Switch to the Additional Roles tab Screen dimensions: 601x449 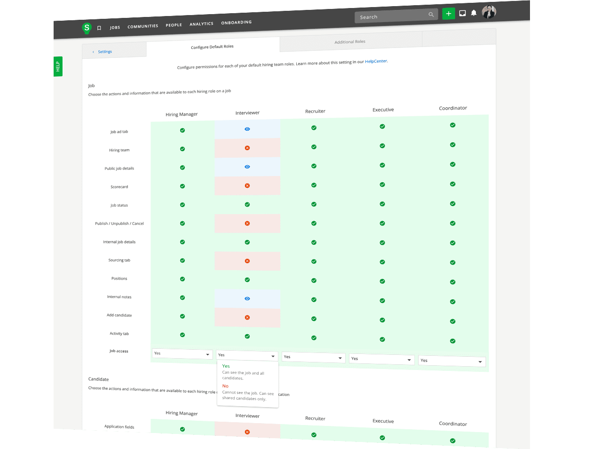[x=350, y=42]
